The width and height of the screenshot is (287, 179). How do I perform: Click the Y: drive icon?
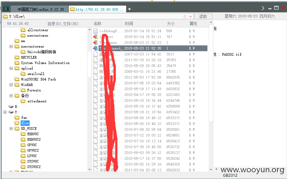11,112
